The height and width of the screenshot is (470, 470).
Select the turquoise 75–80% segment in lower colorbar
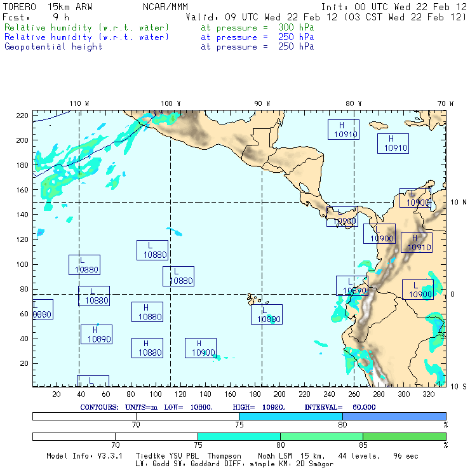239,436
